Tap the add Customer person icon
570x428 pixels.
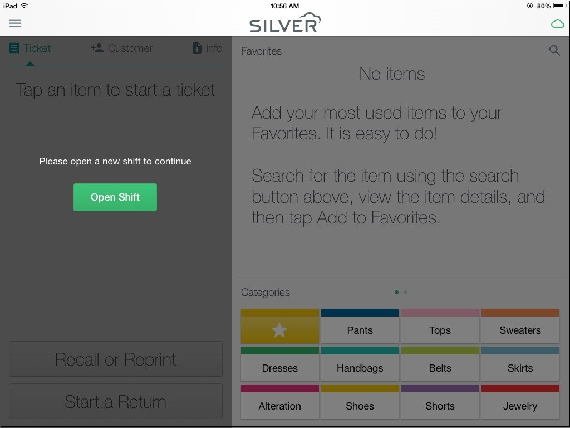click(x=97, y=48)
